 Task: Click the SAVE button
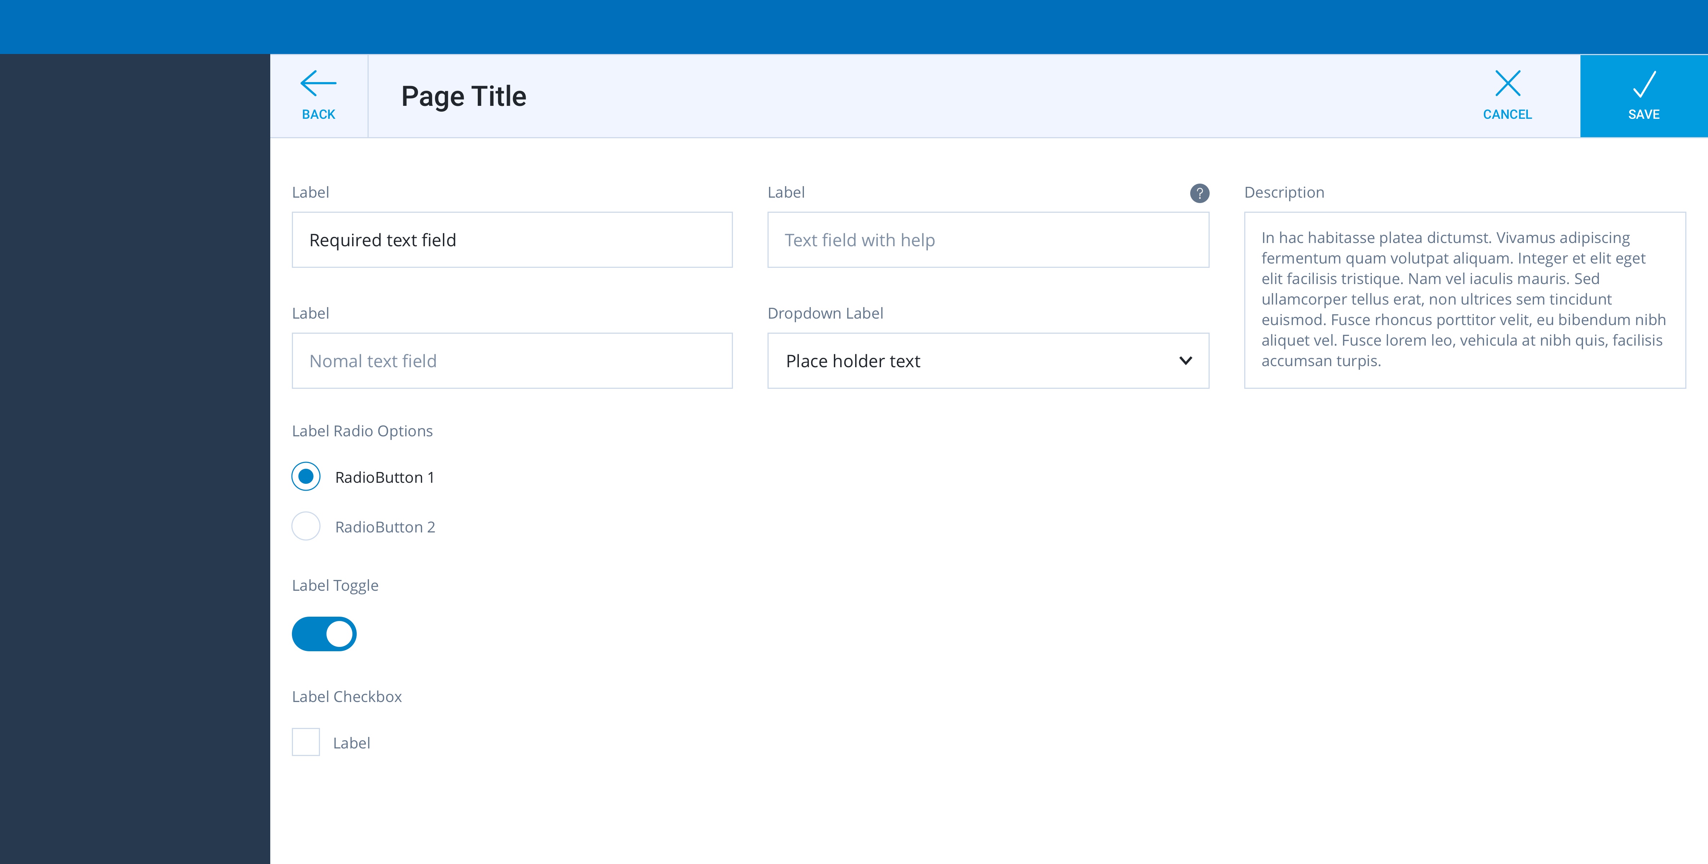click(x=1643, y=96)
